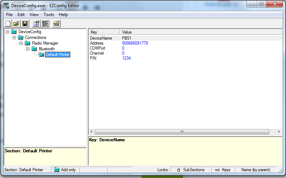Click the Add only folder icon in status bar
Screen dimensions: 286x178
(57, 170)
